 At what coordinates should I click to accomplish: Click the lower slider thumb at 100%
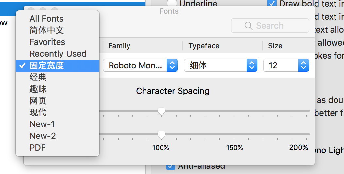pyautogui.click(x=161, y=135)
